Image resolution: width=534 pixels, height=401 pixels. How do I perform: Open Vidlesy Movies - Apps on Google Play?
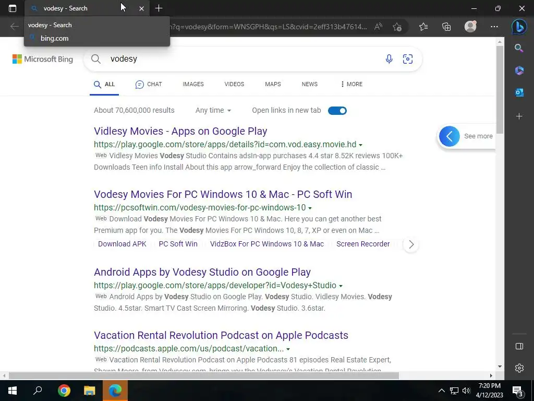click(x=180, y=131)
